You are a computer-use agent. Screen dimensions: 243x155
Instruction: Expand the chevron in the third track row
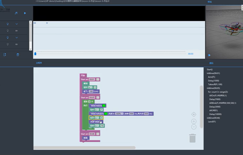17,37
